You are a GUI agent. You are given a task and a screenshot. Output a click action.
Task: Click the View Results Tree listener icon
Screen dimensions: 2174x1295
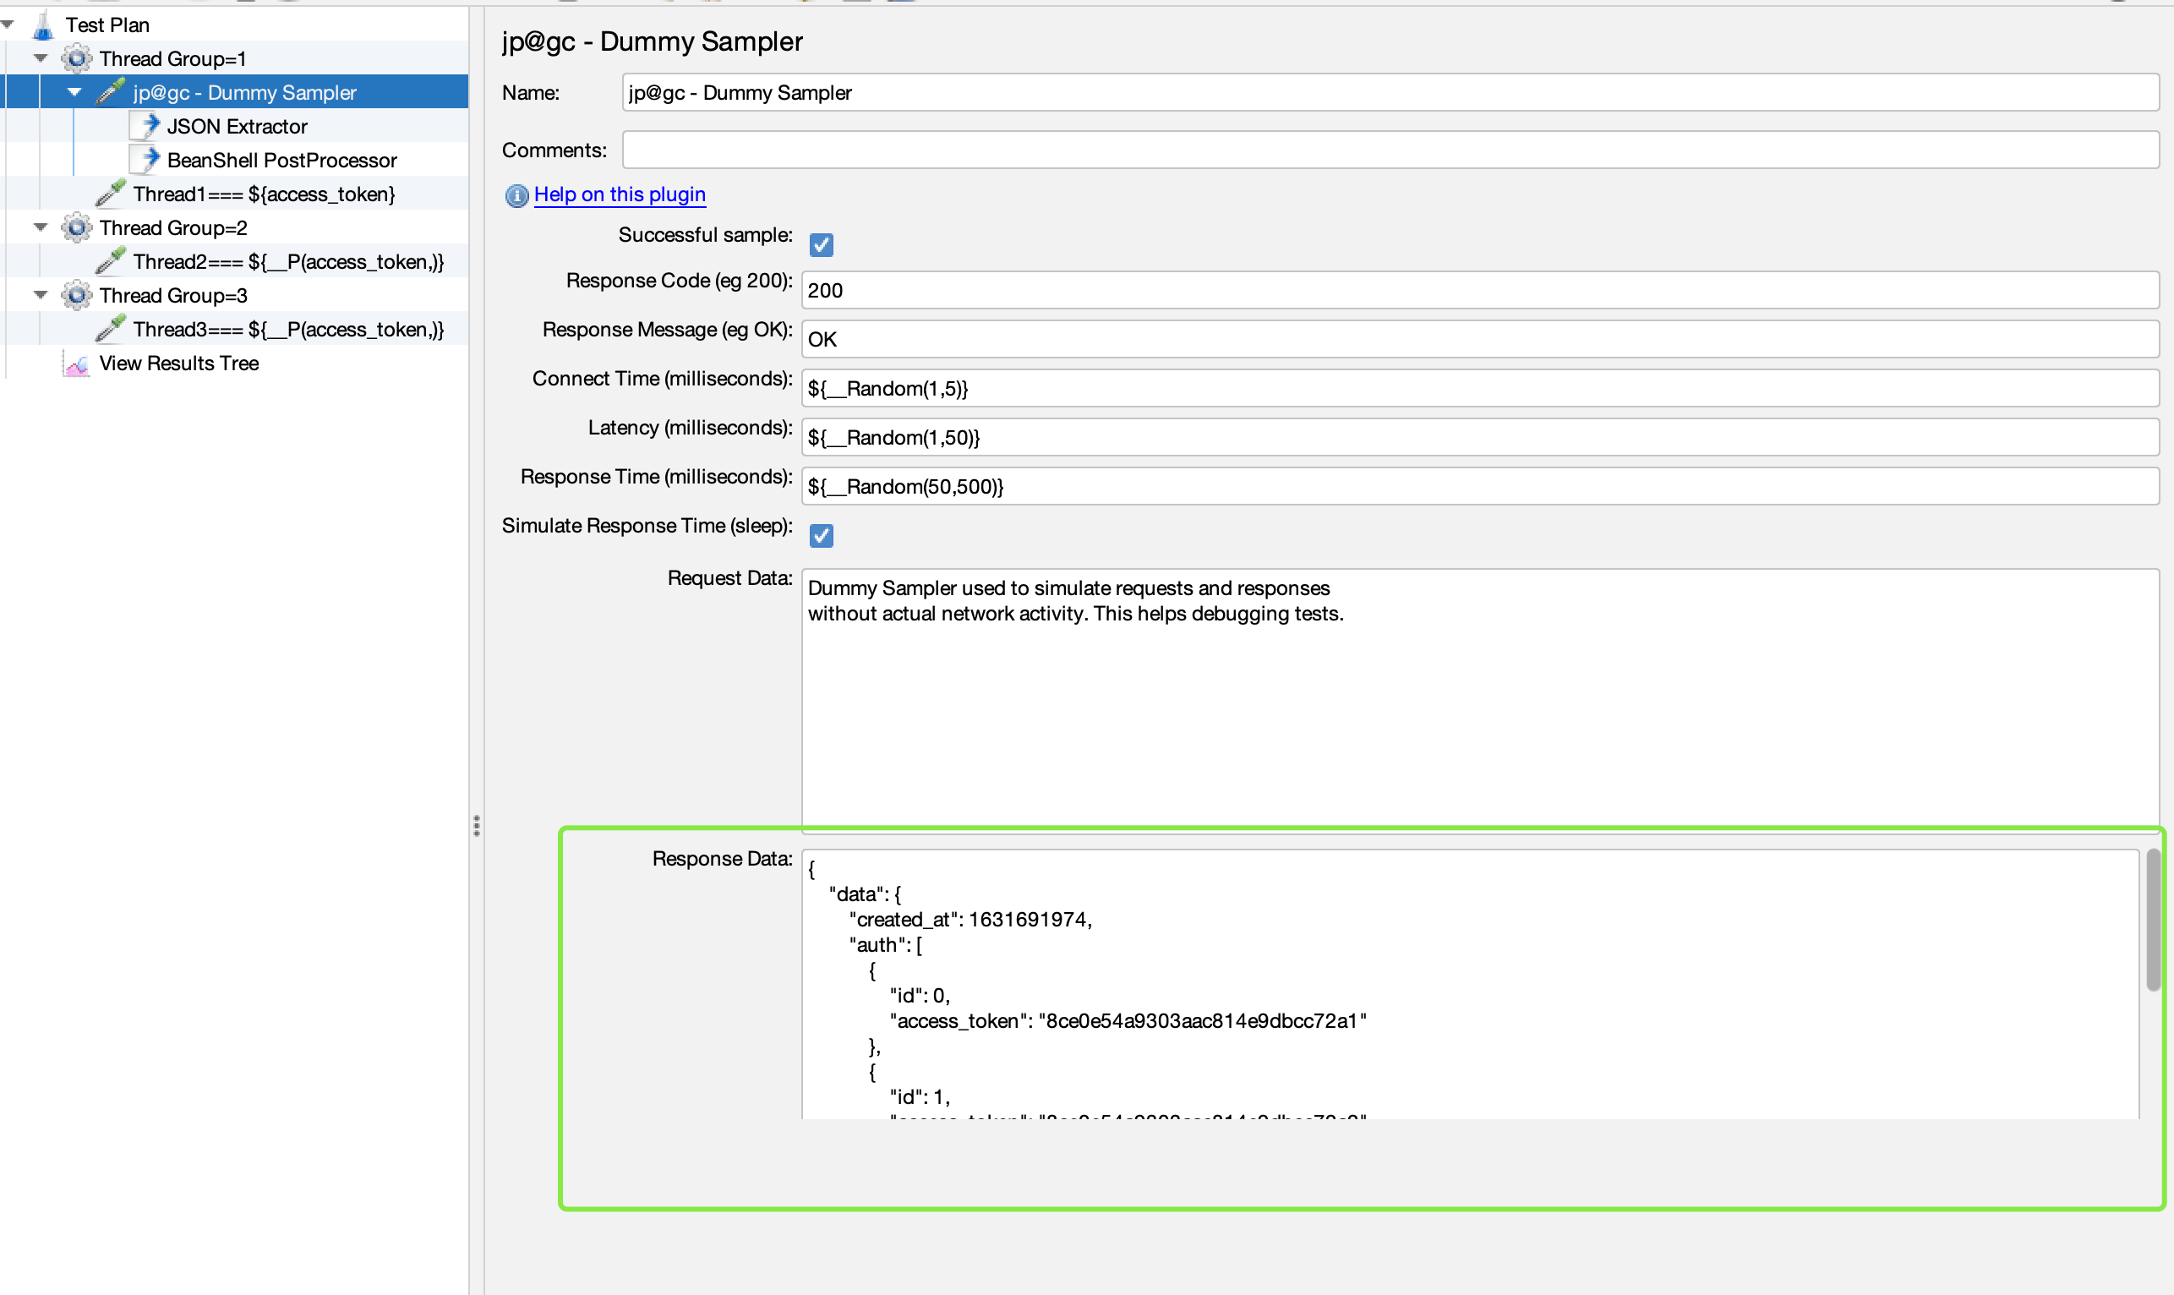click(77, 363)
